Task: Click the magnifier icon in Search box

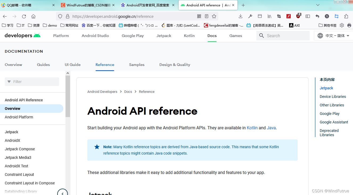Action: [x=262, y=36]
